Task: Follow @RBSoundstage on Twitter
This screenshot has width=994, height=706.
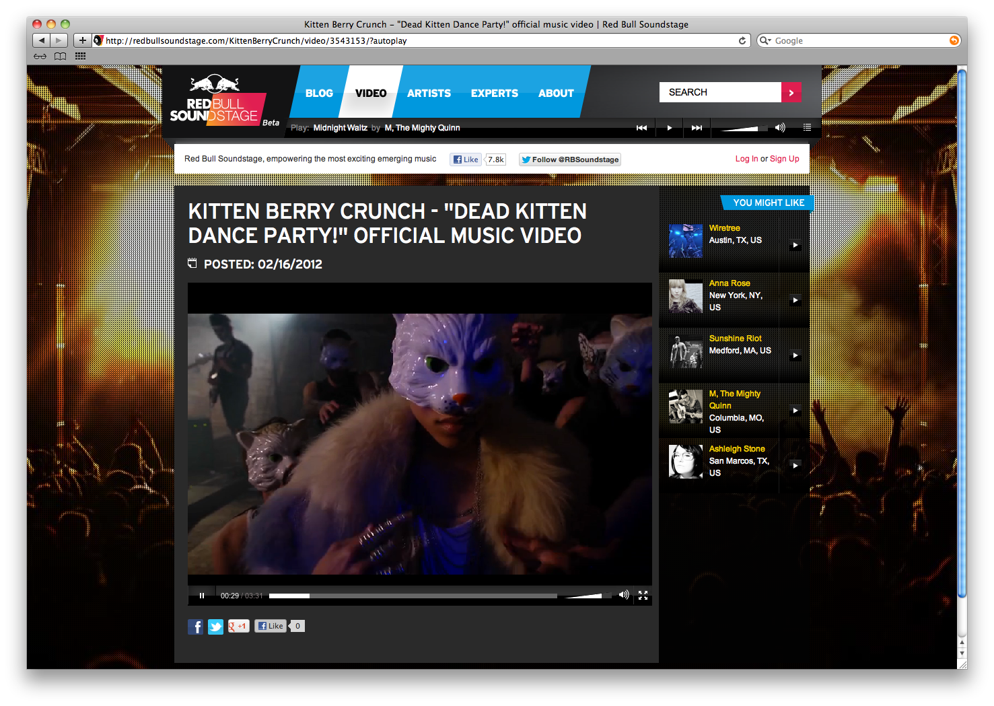Action: (569, 160)
